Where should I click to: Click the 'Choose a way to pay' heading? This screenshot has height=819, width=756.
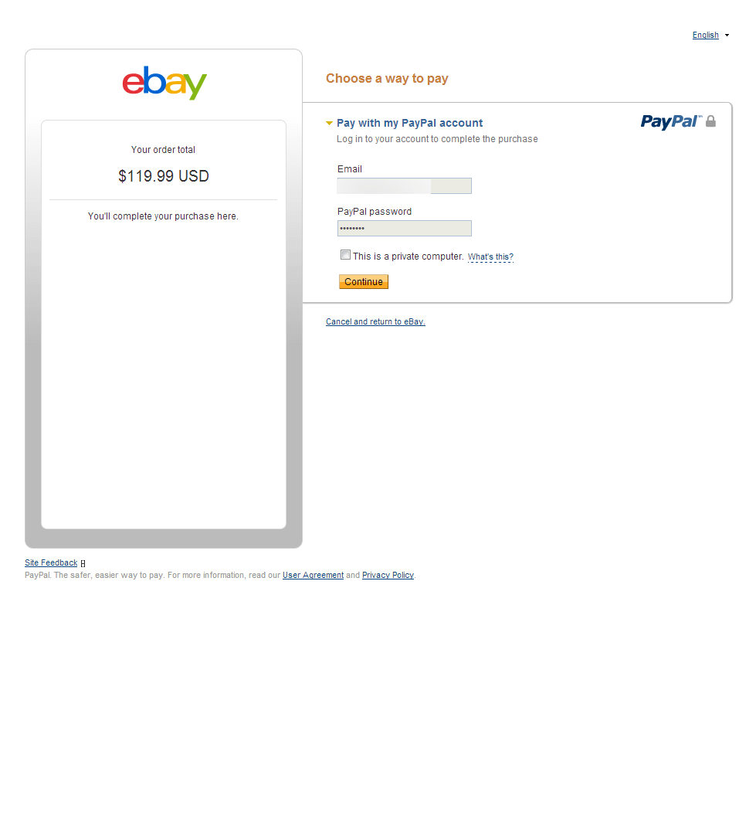coord(387,78)
